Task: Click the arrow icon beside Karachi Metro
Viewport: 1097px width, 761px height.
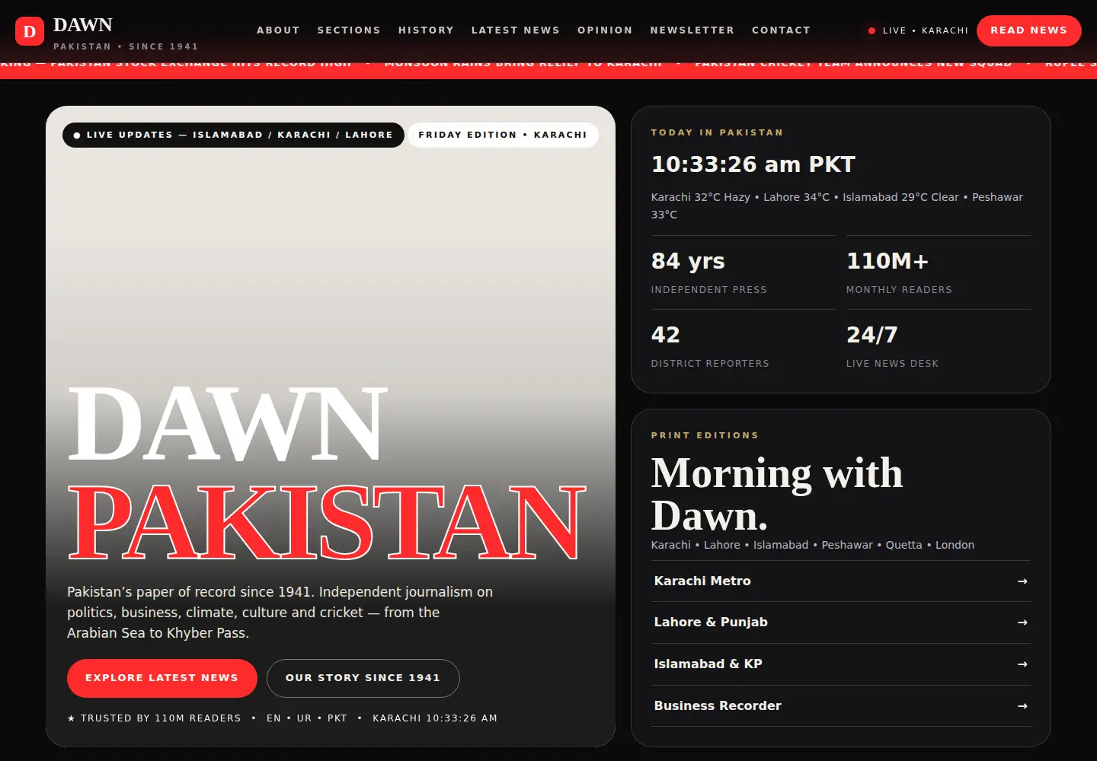Action: point(1022,581)
